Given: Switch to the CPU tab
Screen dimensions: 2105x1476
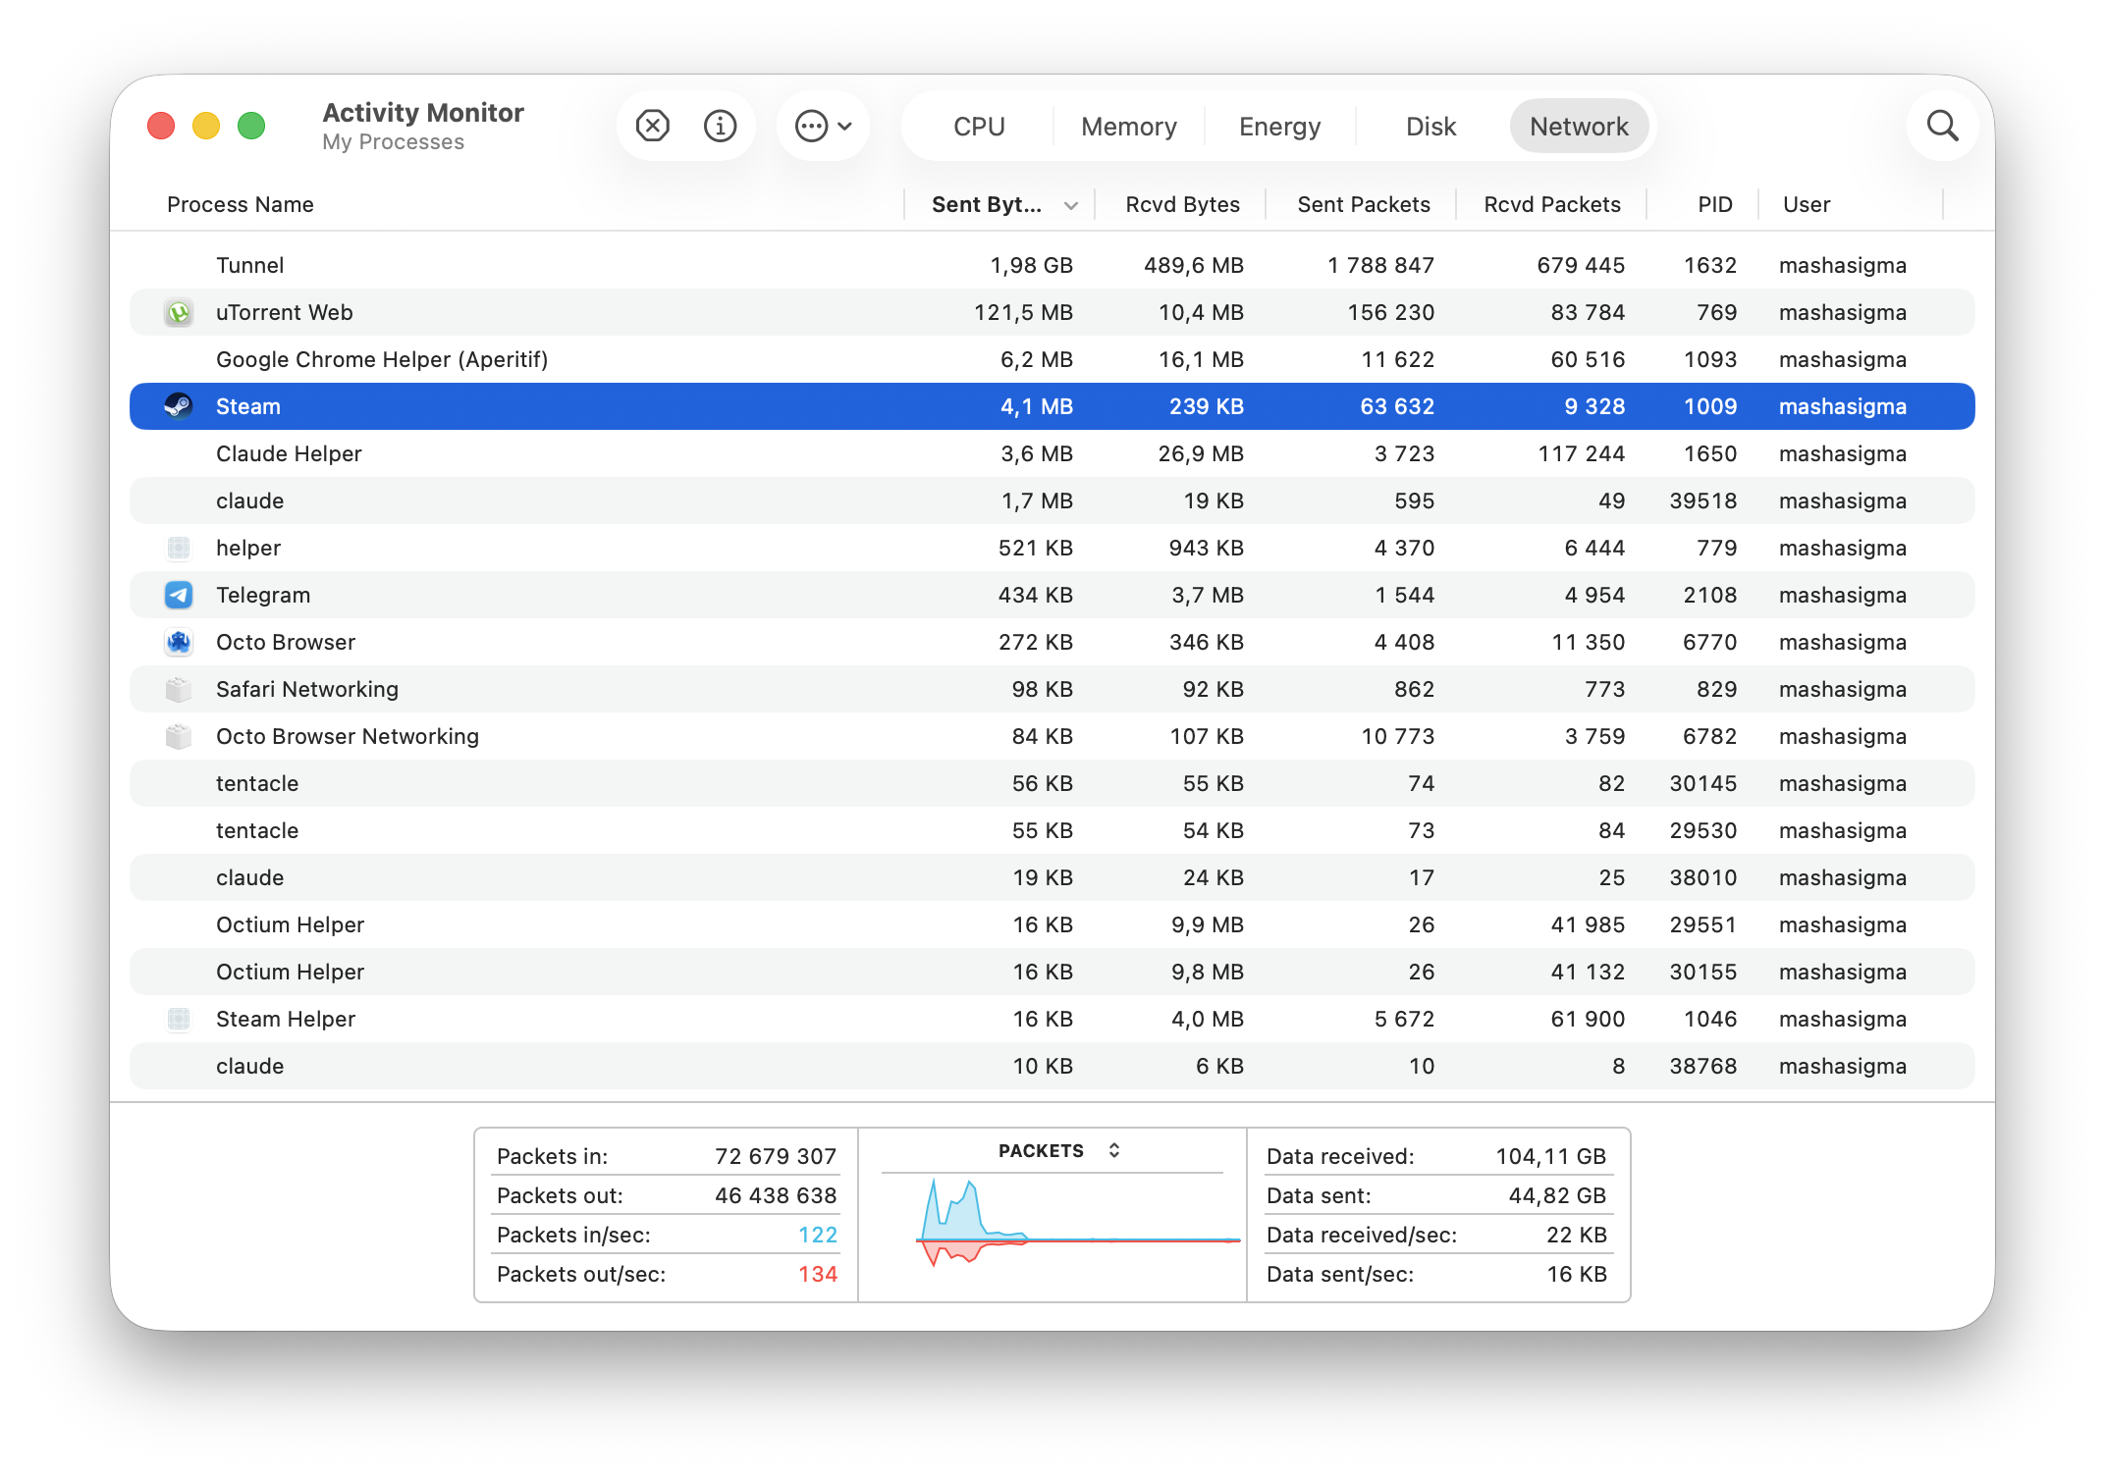Looking at the screenshot, I should [979, 127].
